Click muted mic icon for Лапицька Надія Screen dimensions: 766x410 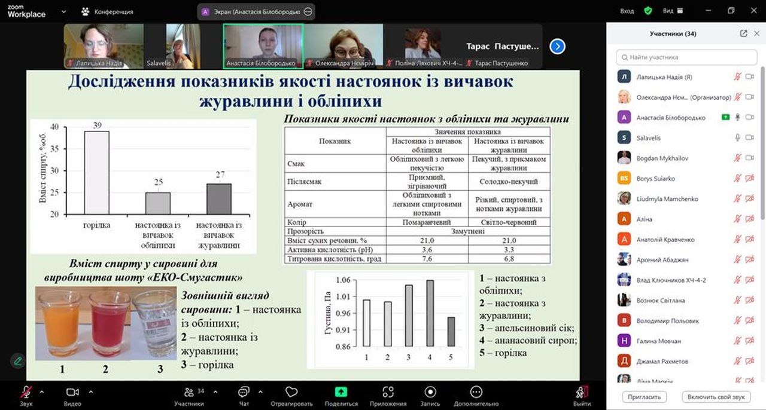[x=738, y=77]
